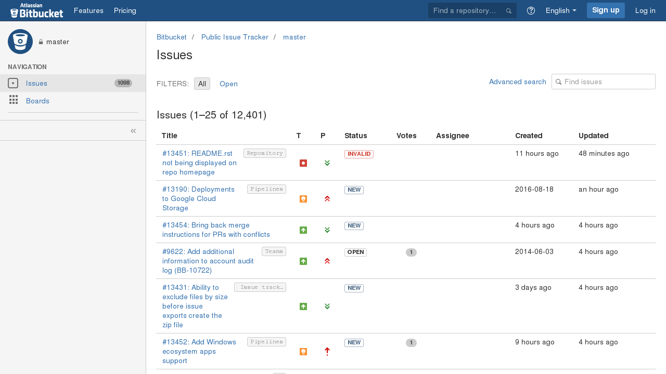Click the INVALID status badge
Image resolution: width=666 pixels, height=374 pixels.
[x=359, y=154]
